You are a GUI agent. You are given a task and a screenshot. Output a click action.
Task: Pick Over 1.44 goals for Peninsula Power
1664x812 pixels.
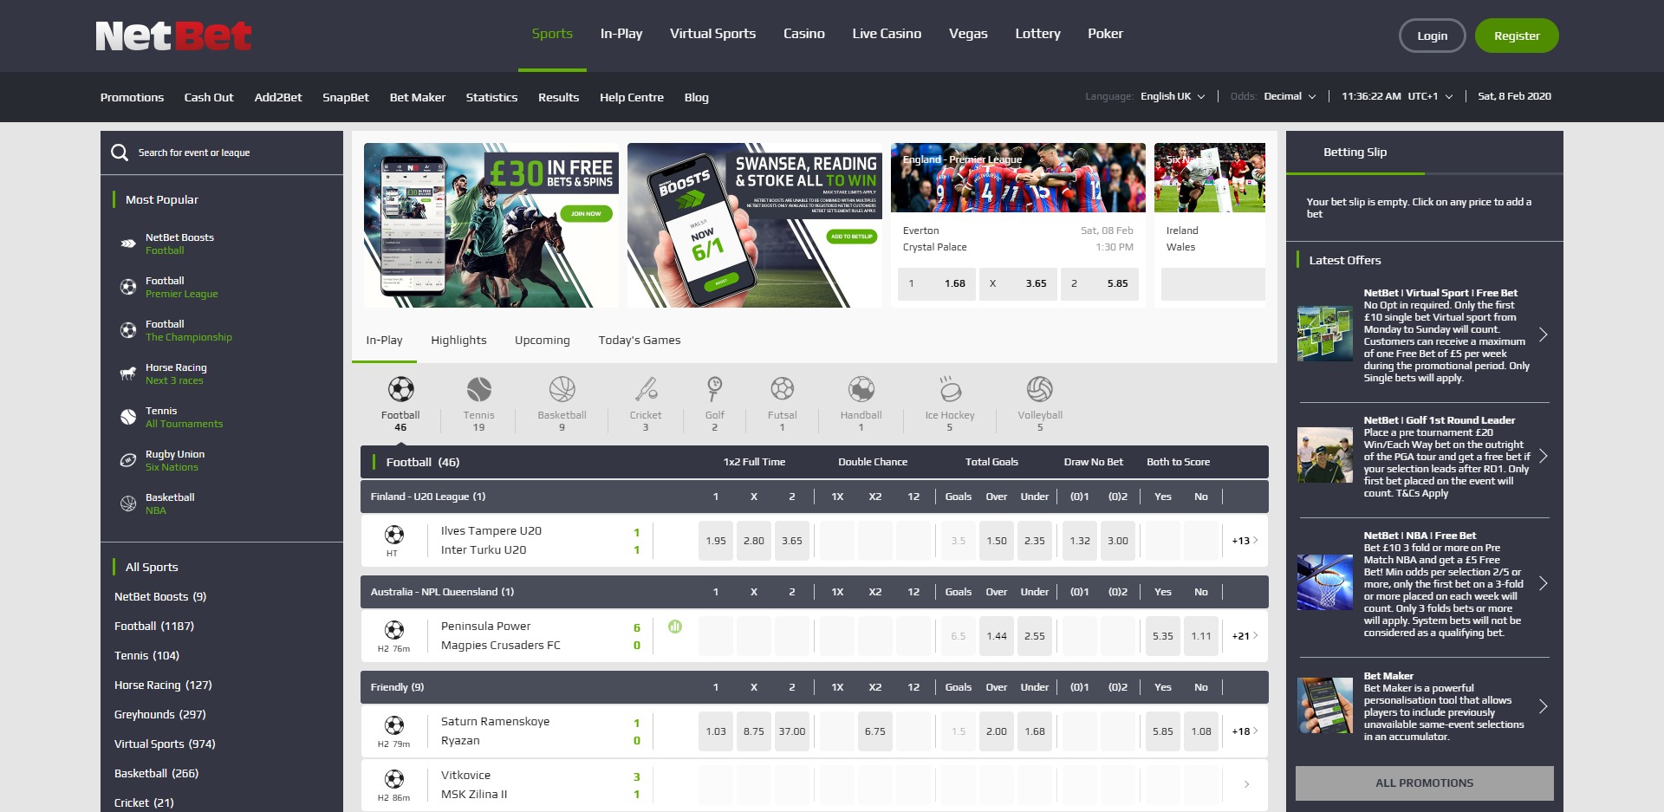[997, 635]
